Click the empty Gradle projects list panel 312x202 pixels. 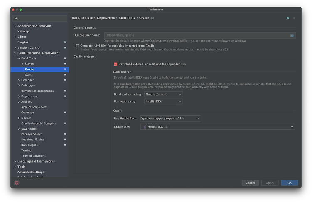click(x=93, y=117)
